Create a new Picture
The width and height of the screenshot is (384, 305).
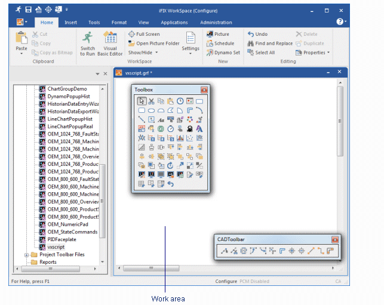tap(218, 34)
